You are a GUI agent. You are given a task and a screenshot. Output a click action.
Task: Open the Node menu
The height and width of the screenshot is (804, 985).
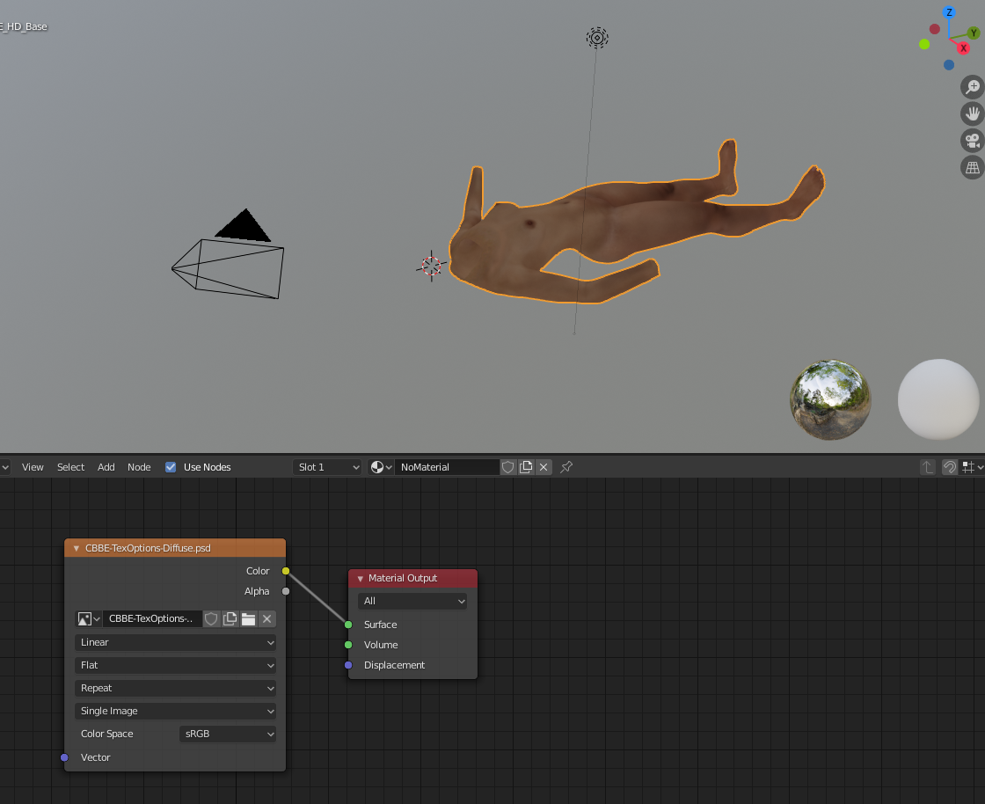[139, 467]
